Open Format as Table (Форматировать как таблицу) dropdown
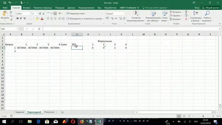The image size is (222, 125). (153, 16)
